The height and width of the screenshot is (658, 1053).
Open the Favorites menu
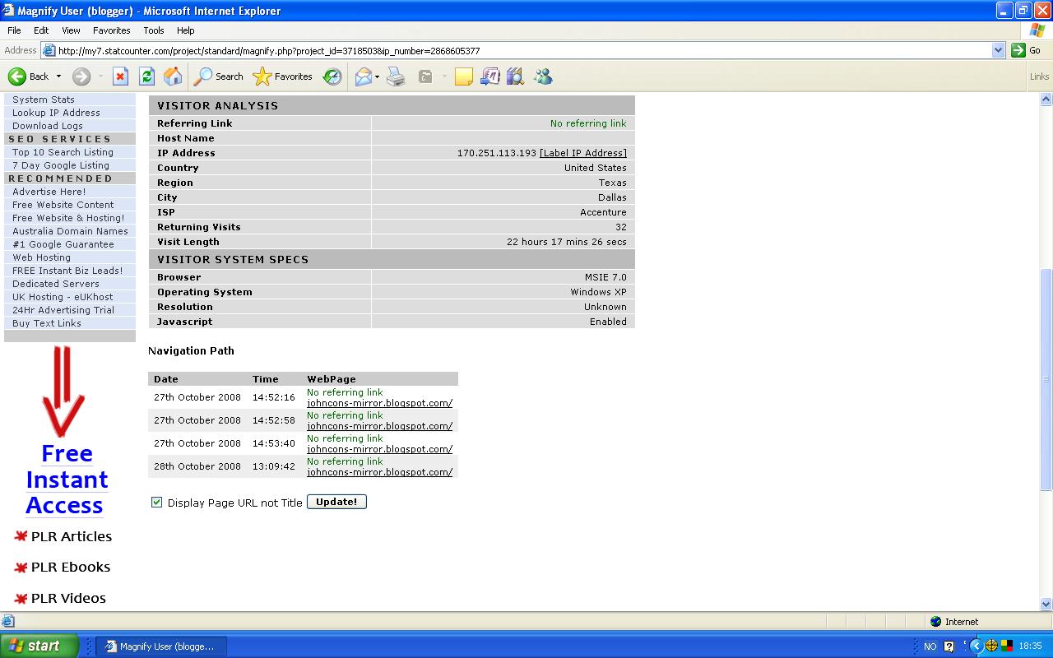111,30
